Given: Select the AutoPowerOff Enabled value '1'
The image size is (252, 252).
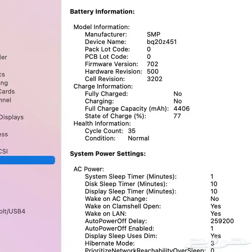Looking at the screenshot, I should (x=212, y=228).
